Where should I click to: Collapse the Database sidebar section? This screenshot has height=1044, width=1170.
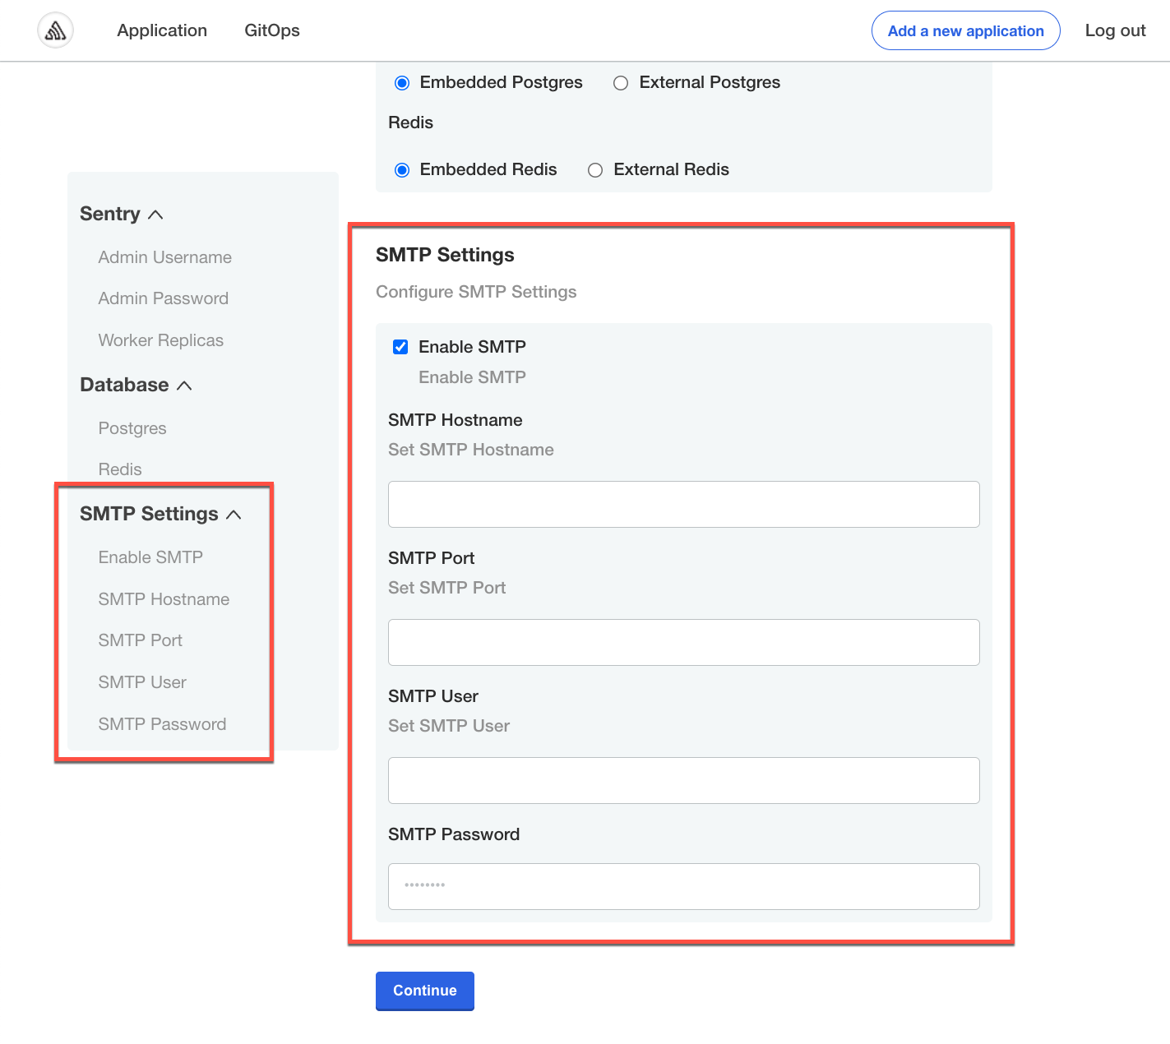point(185,385)
